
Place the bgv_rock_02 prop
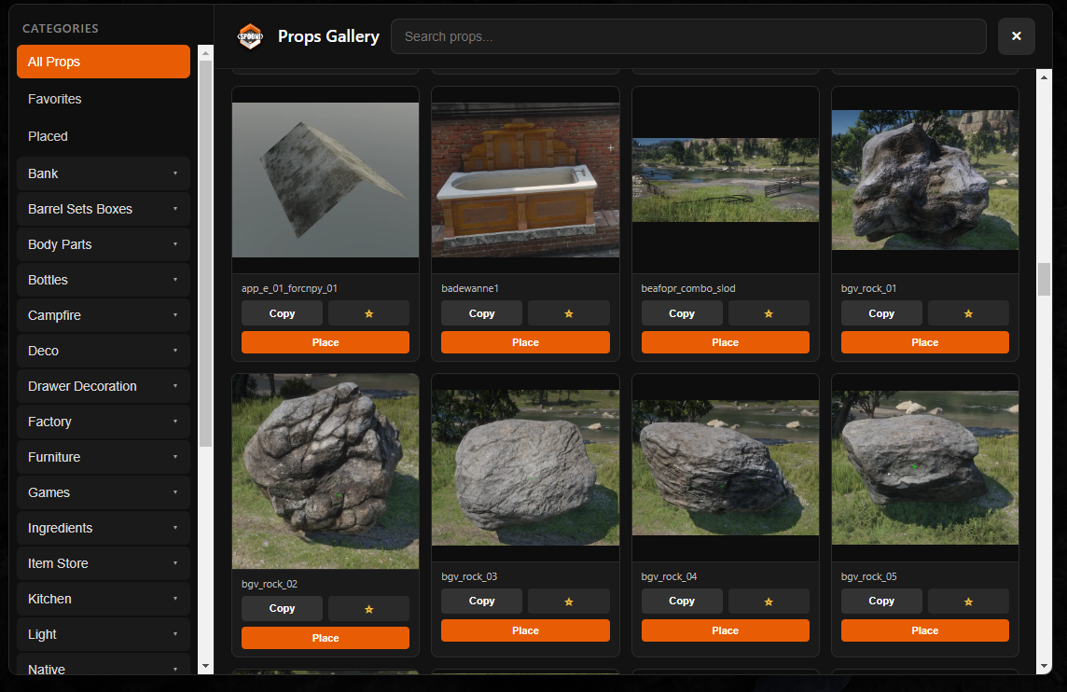click(x=326, y=638)
